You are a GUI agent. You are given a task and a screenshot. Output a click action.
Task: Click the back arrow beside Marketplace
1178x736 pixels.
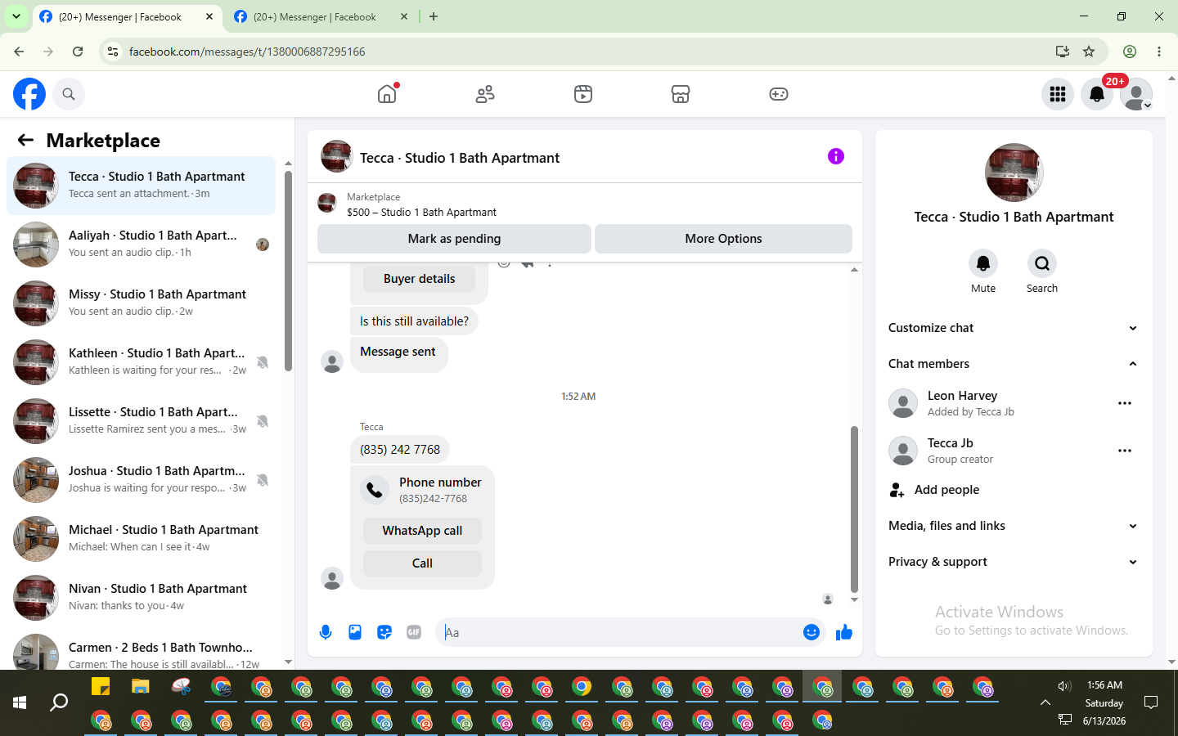point(25,140)
